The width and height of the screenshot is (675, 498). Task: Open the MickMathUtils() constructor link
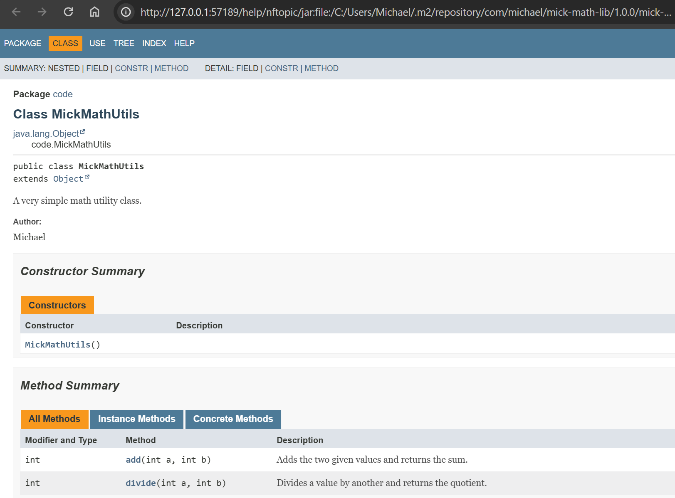(58, 345)
